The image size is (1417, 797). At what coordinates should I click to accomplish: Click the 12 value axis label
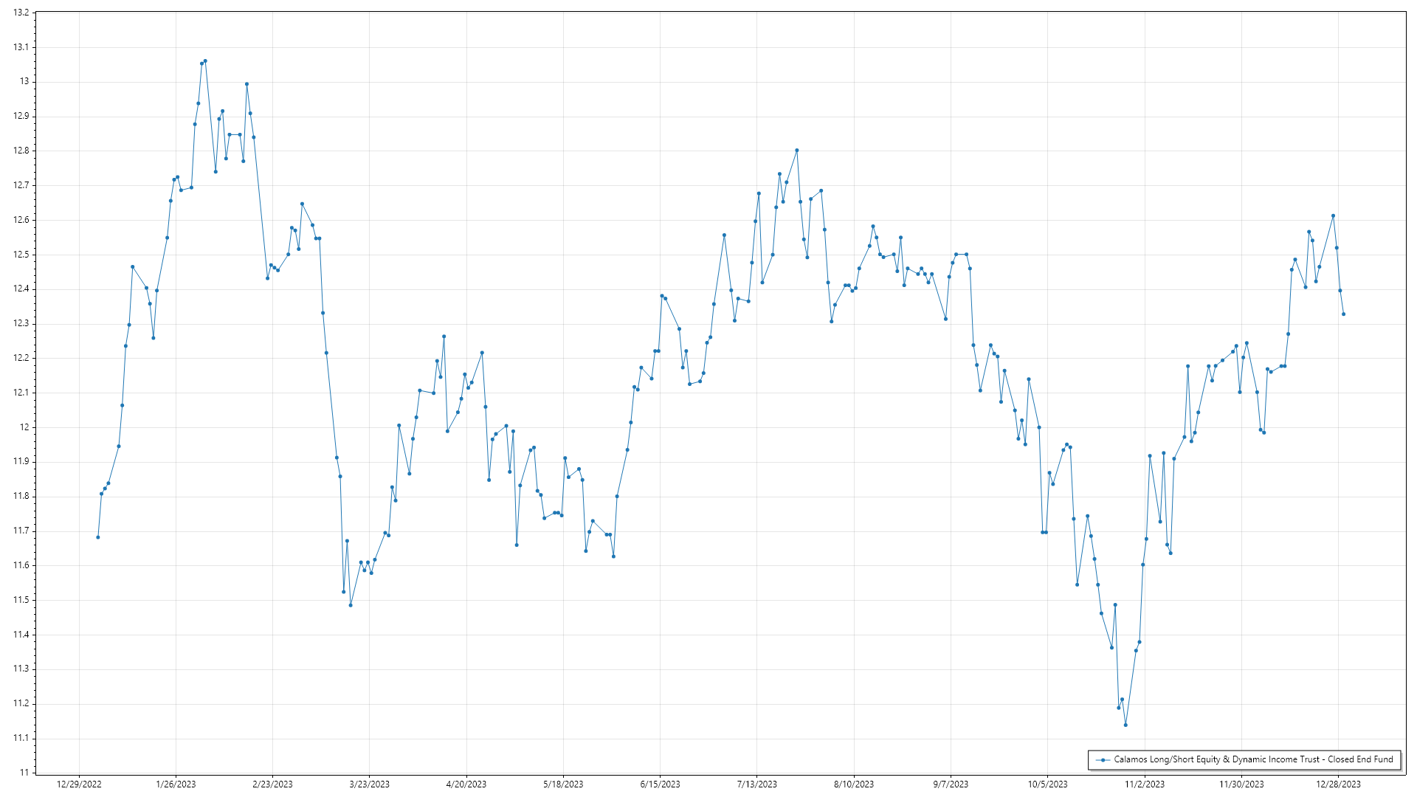[24, 427]
